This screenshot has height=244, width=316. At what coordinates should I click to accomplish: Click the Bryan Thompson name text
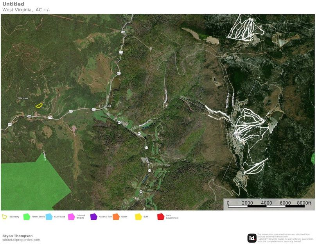(18, 236)
